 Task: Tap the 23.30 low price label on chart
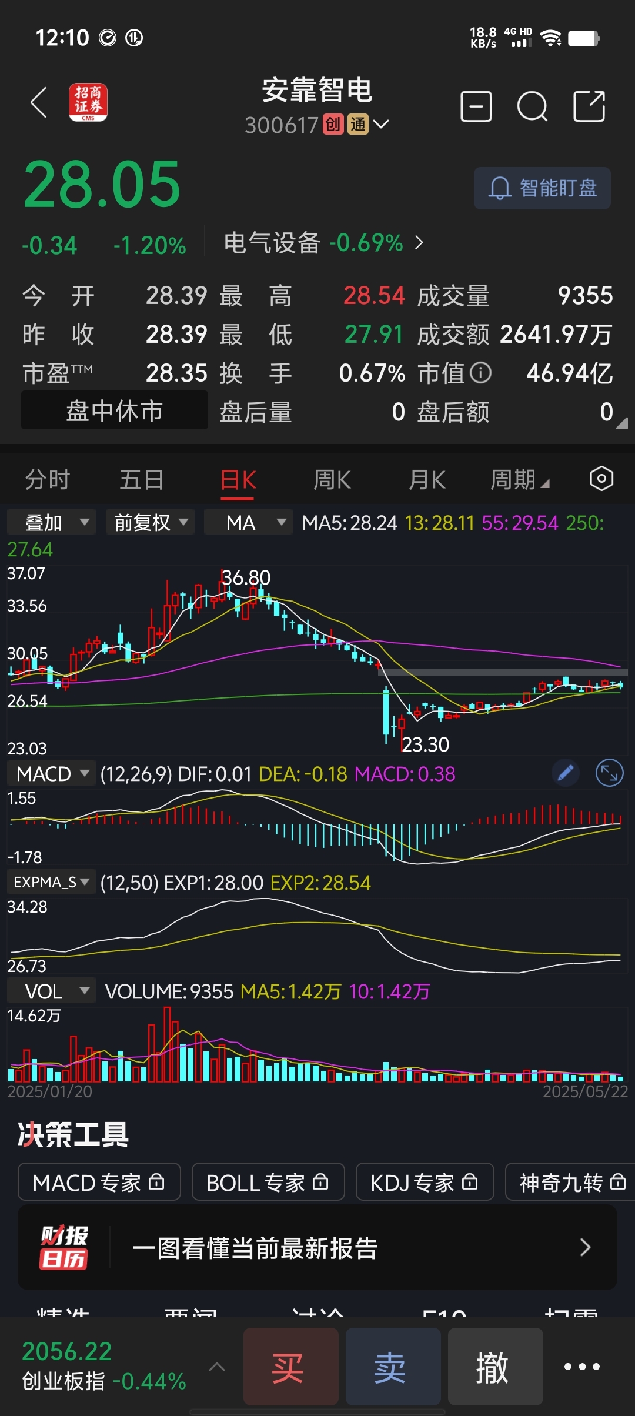click(426, 744)
